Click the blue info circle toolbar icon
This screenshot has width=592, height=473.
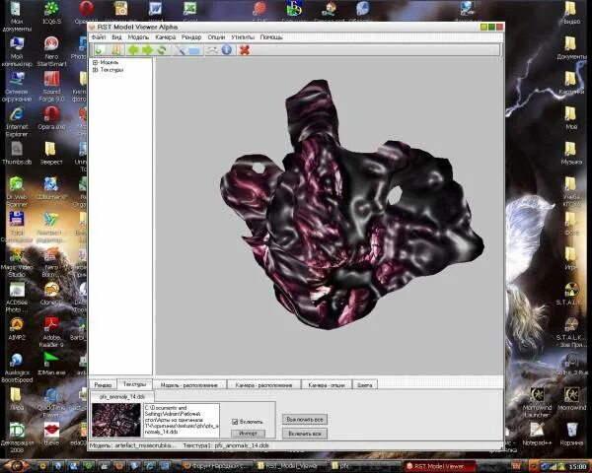pos(227,50)
